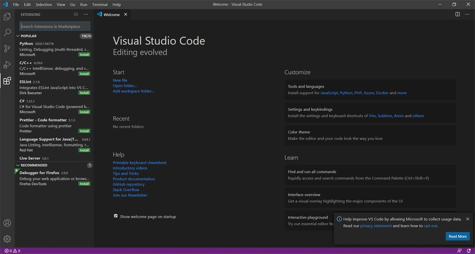Viewport: 475px width, 254px height.
Task: Open Tips and Tricks link
Action: click(125, 173)
